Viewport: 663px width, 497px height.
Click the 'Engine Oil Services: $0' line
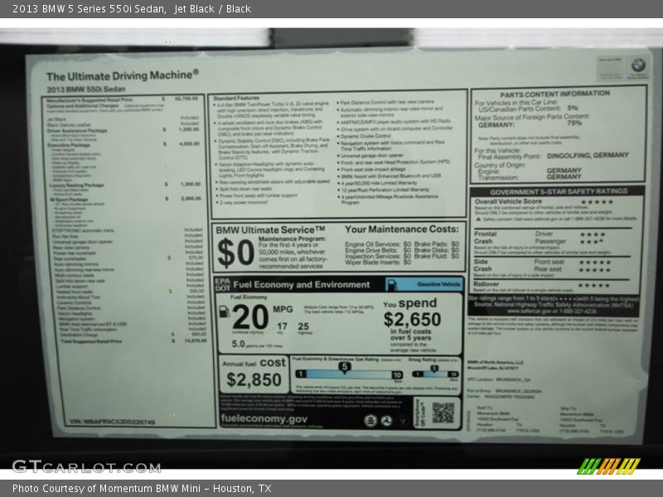[378, 244]
